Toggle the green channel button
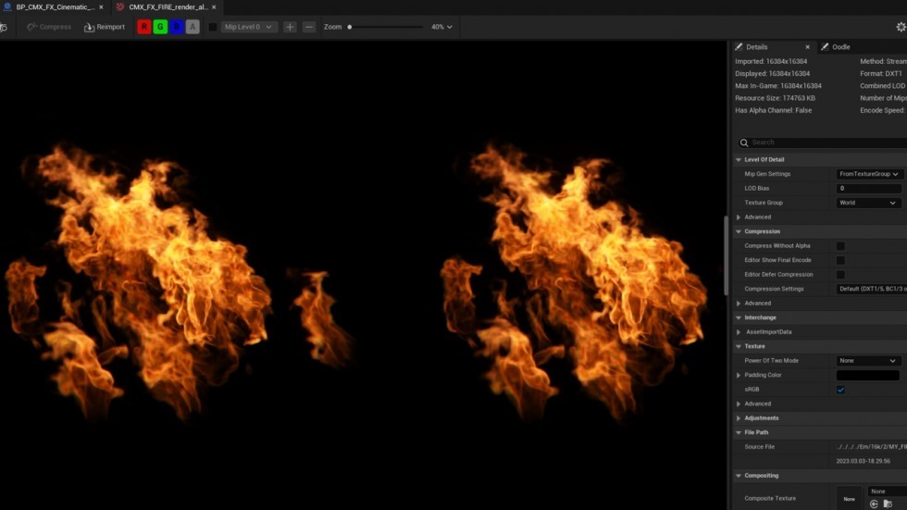Viewport: 907px width, 510px height. point(160,27)
